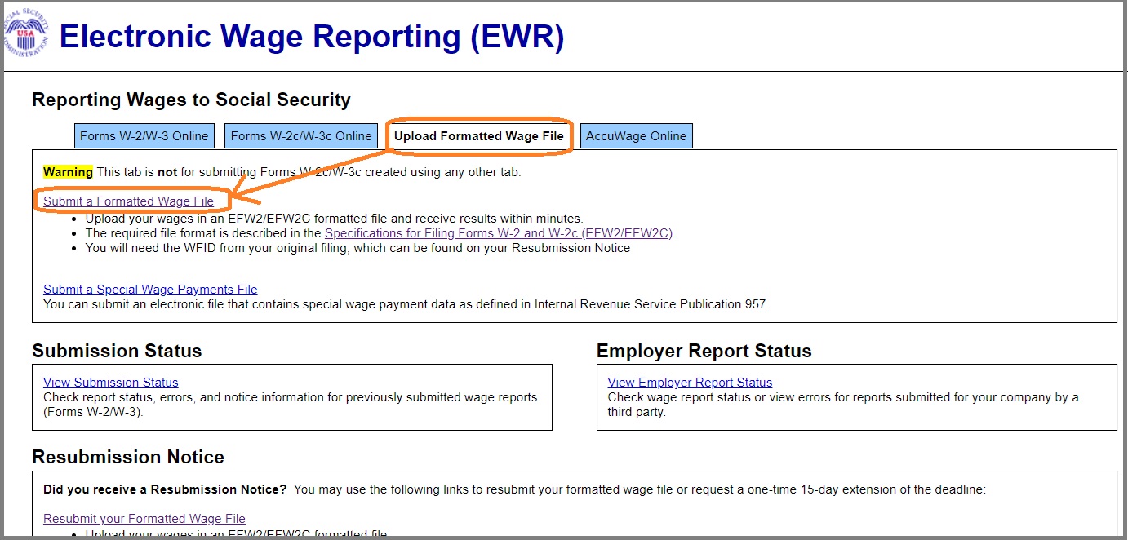Click the Submit a Formatted Wage File link
The image size is (1128, 540).
click(x=128, y=201)
